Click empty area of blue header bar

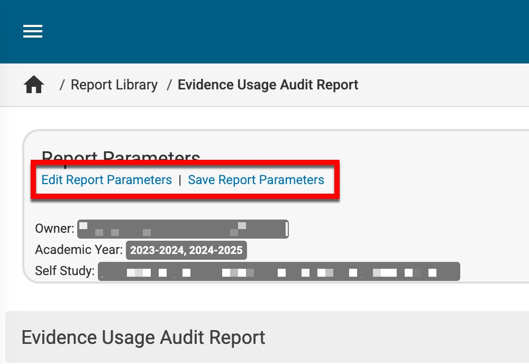(291, 32)
